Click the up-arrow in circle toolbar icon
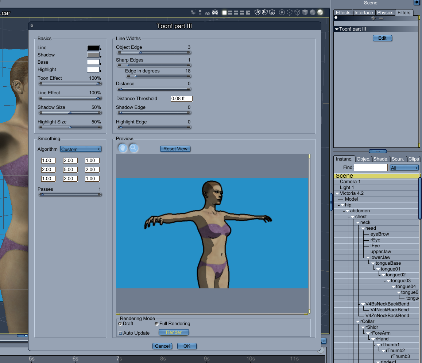Image resolution: width=422 pixels, height=363 pixels. pyautogui.click(x=282, y=12)
